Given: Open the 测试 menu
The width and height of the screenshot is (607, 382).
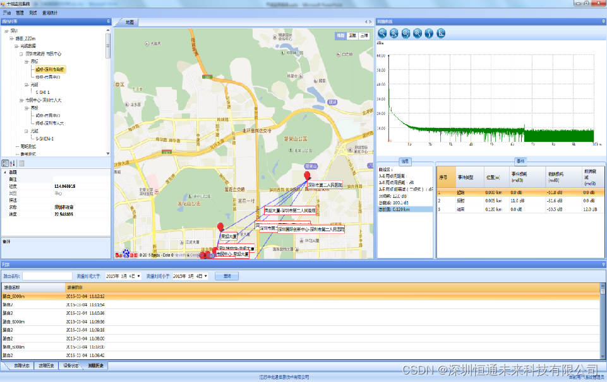Looking at the screenshot, I should click(33, 13).
